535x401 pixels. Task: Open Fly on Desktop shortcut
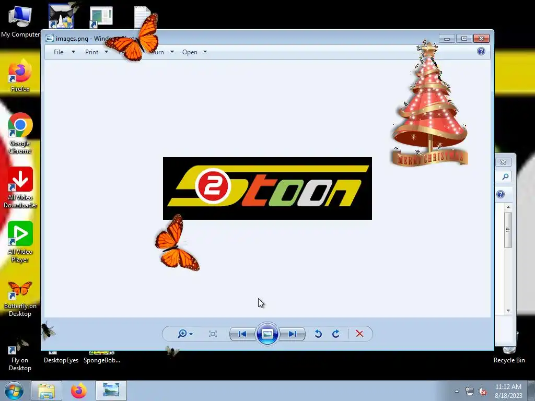pyautogui.click(x=20, y=355)
